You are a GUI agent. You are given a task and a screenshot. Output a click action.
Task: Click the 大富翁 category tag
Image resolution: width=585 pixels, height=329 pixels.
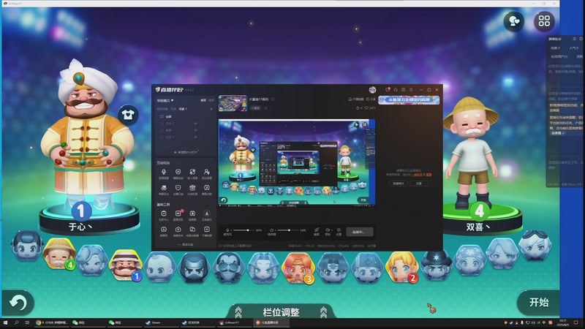255,108
